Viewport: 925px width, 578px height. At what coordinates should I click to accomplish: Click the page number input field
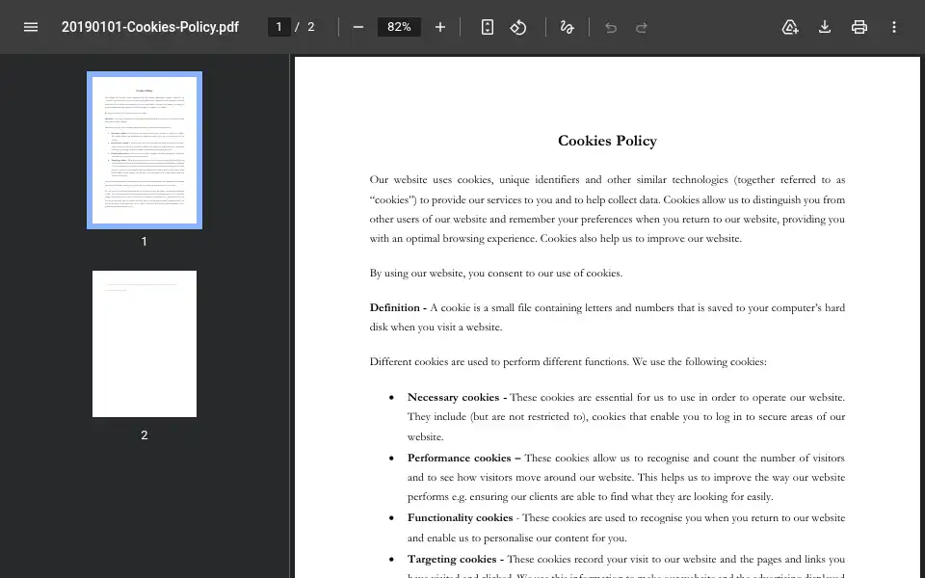click(279, 27)
